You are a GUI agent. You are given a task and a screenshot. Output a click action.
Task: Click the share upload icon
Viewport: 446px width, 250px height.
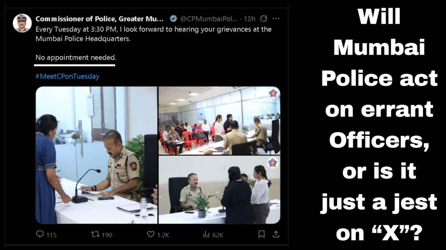click(276, 234)
